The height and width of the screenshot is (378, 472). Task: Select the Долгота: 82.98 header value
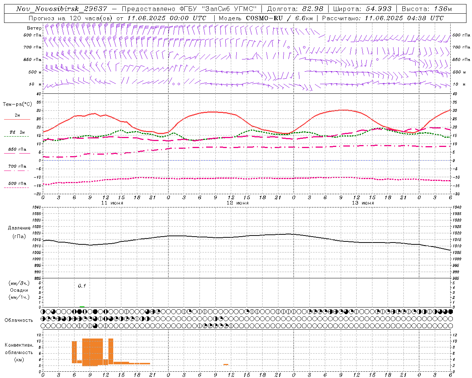[x=295, y=9]
